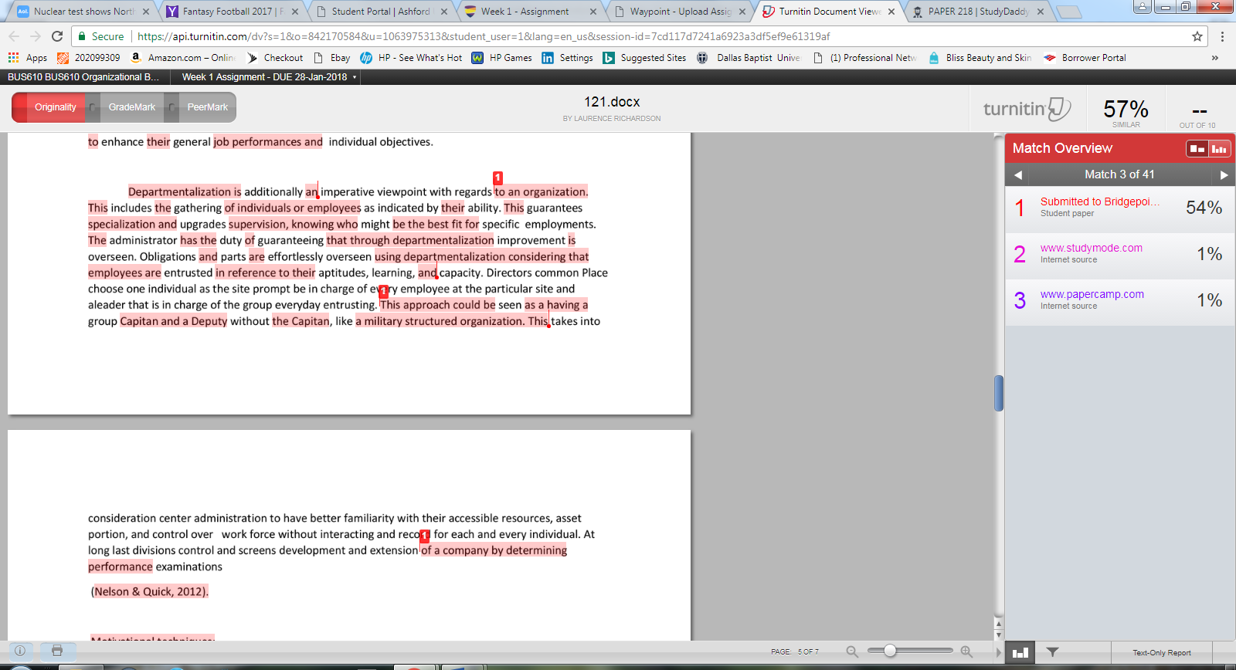Viewport: 1236px width, 670px height.
Task: Toggle the Originality layer button
Action: point(55,107)
